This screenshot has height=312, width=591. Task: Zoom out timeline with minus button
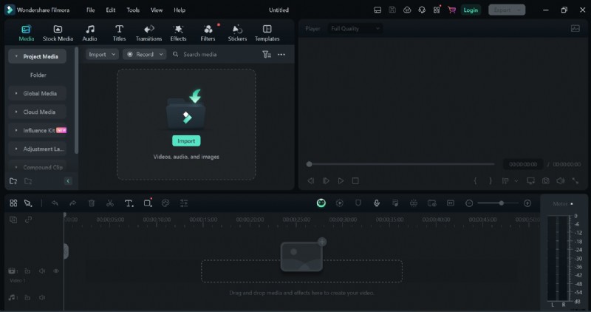[469, 203]
